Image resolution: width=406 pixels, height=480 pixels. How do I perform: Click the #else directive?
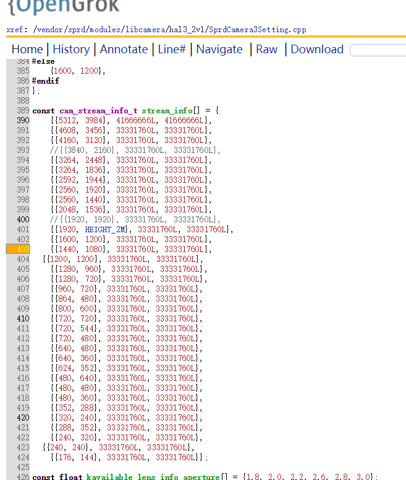click(43, 61)
